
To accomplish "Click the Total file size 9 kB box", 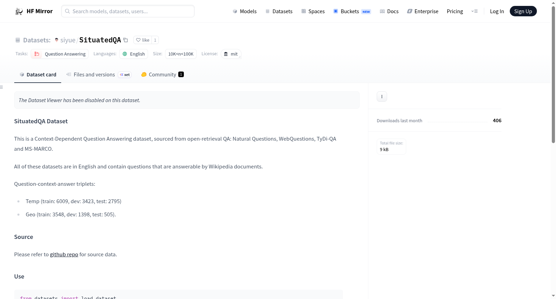I will tap(391, 147).
